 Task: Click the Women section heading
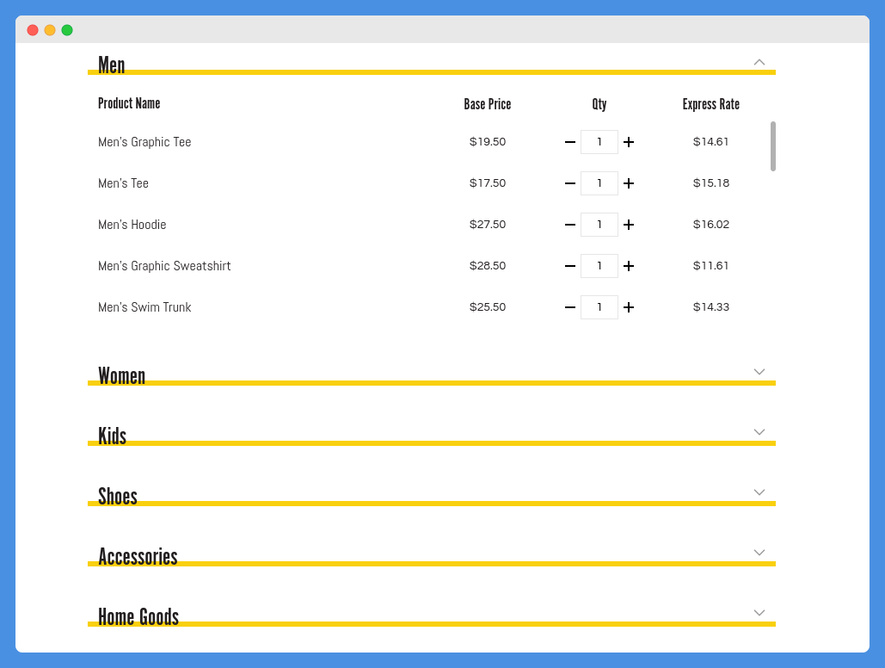click(121, 376)
